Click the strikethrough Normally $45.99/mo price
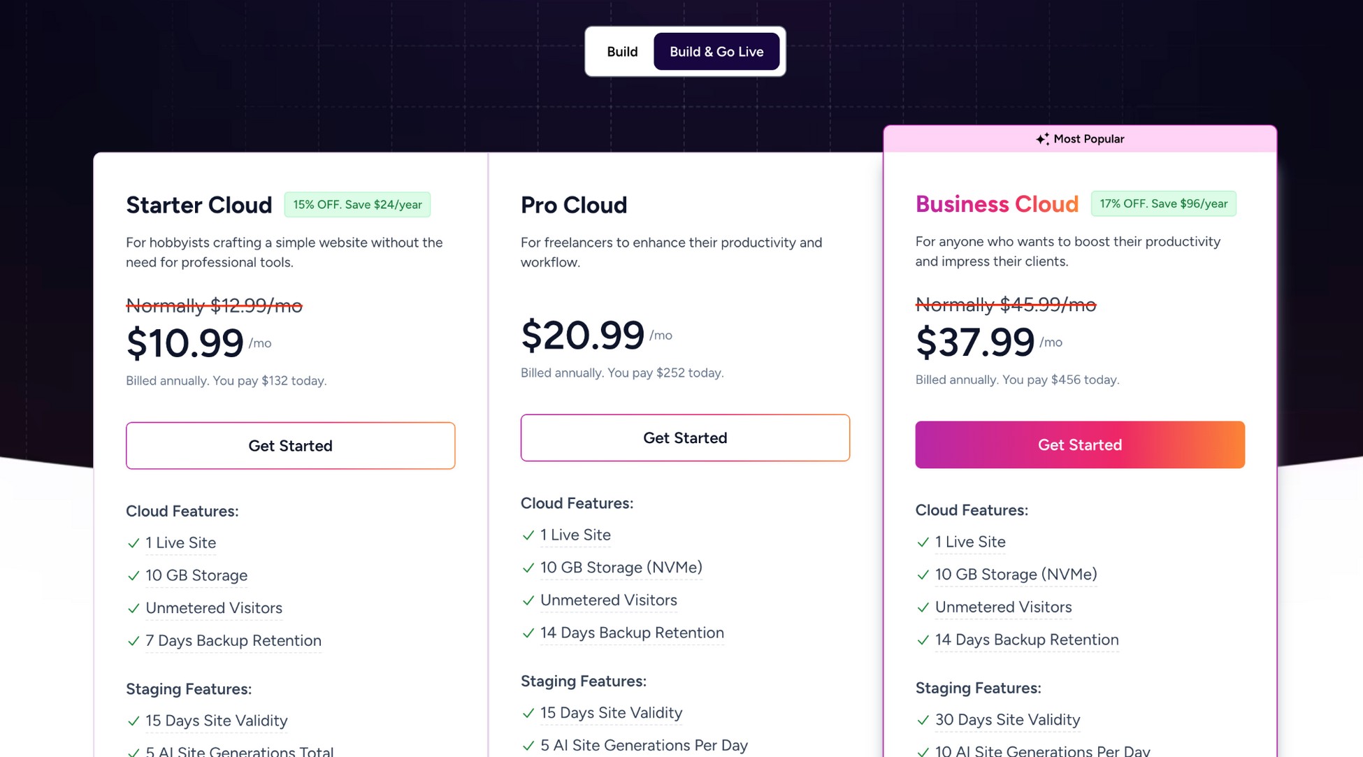Viewport: 1363px width, 757px height. (1007, 305)
